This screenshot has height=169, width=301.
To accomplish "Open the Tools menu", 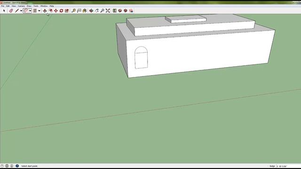I will pyautogui.click(x=36, y=6).
